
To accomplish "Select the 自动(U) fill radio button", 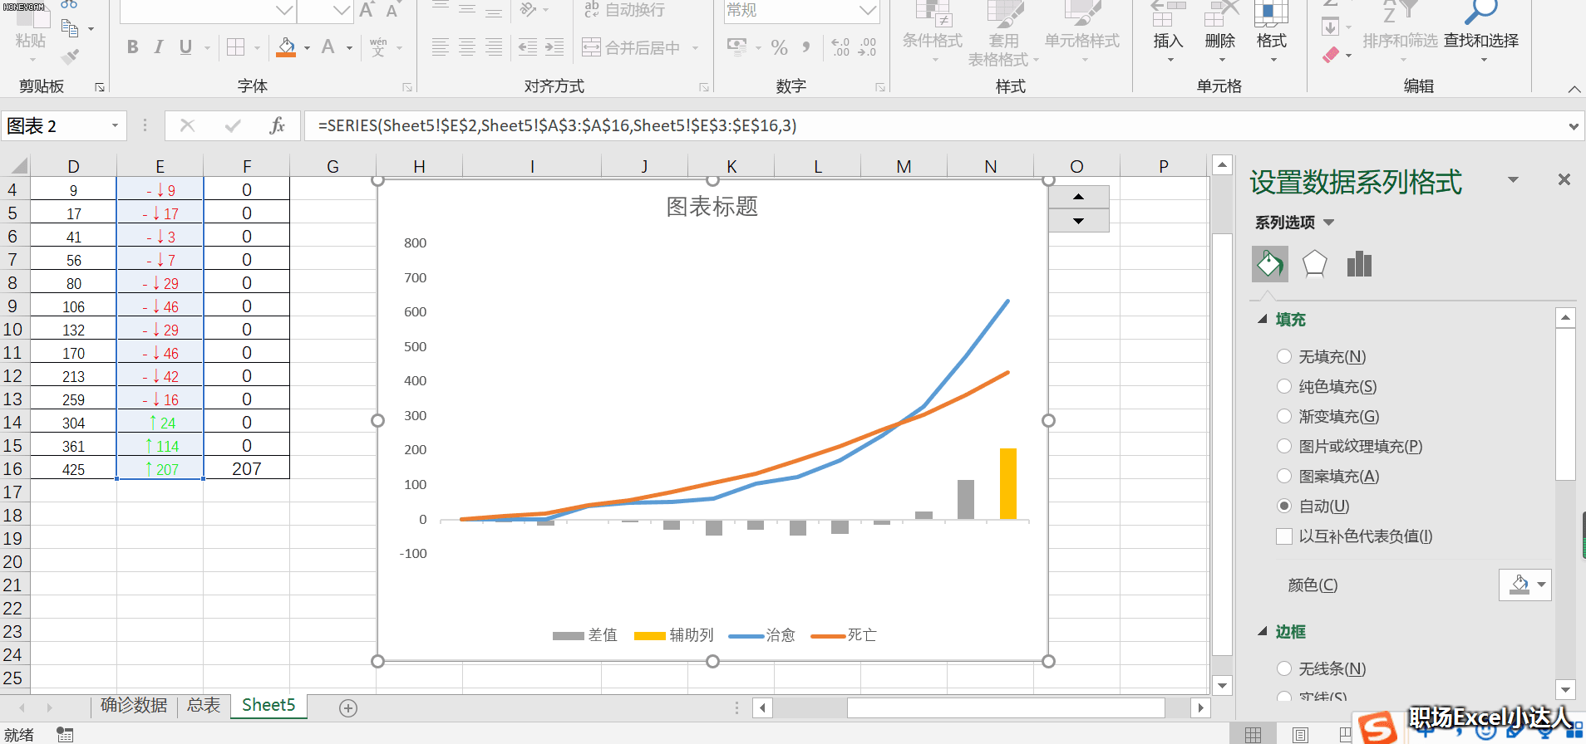I will [x=1284, y=506].
